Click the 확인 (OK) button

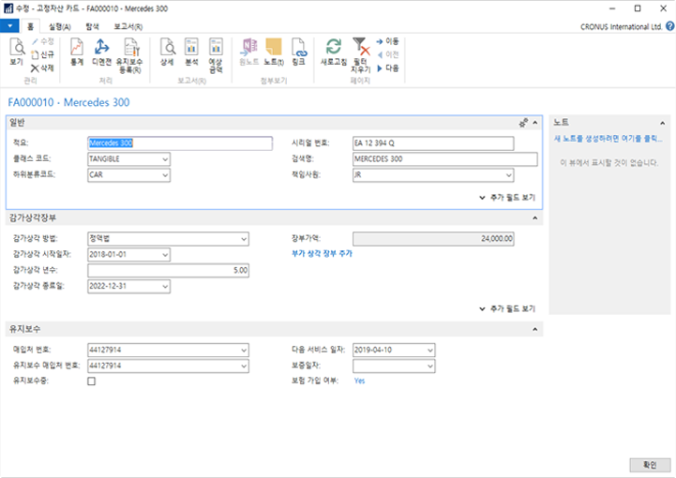(x=650, y=465)
